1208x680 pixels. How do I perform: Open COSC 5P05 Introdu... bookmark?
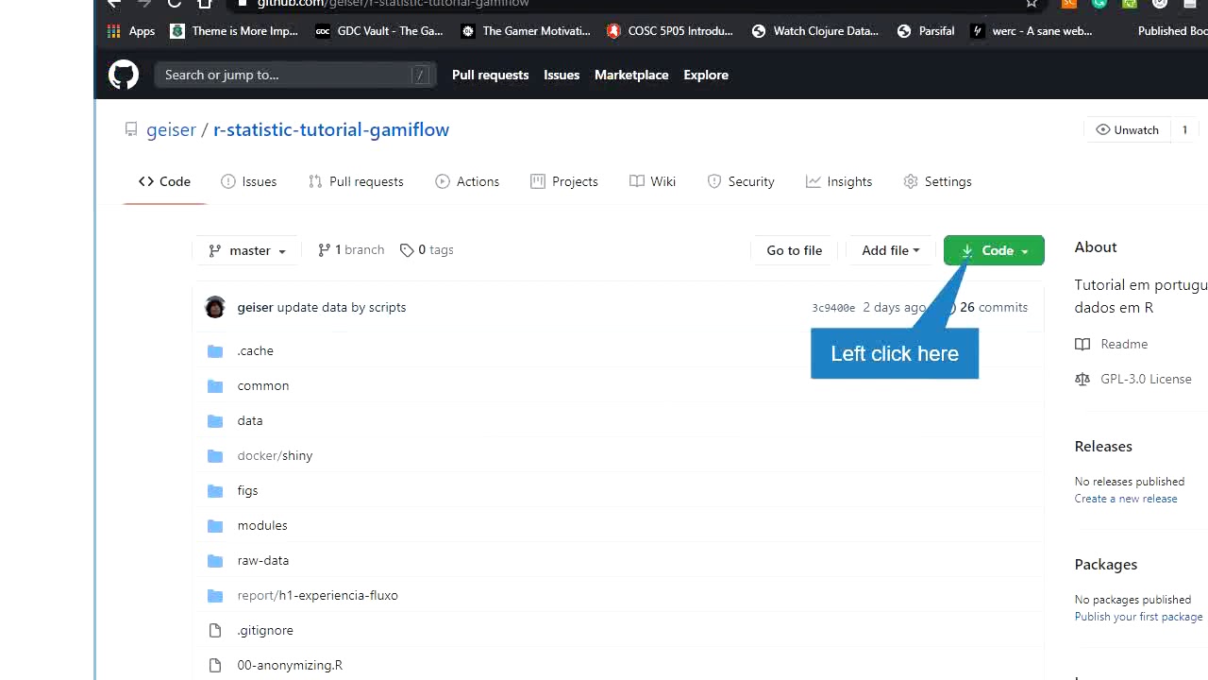click(x=670, y=31)
